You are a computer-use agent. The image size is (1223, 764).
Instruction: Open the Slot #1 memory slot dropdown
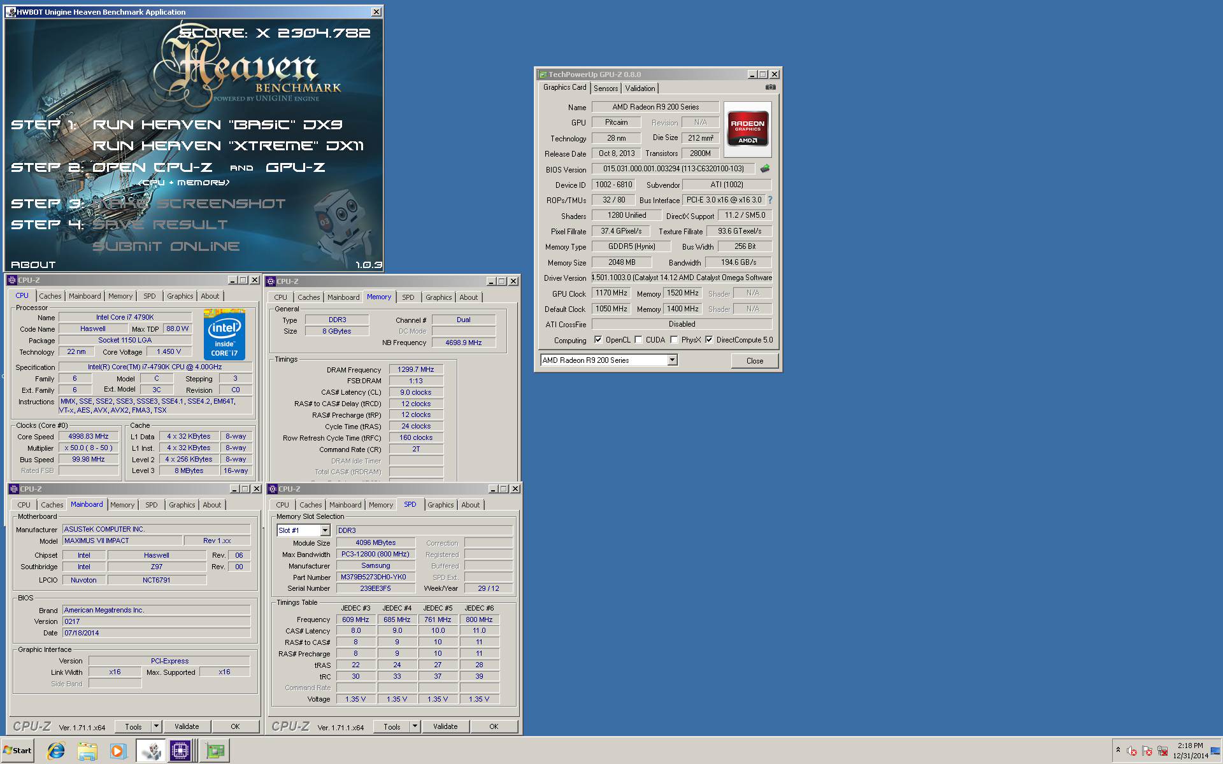click(325, 530)
